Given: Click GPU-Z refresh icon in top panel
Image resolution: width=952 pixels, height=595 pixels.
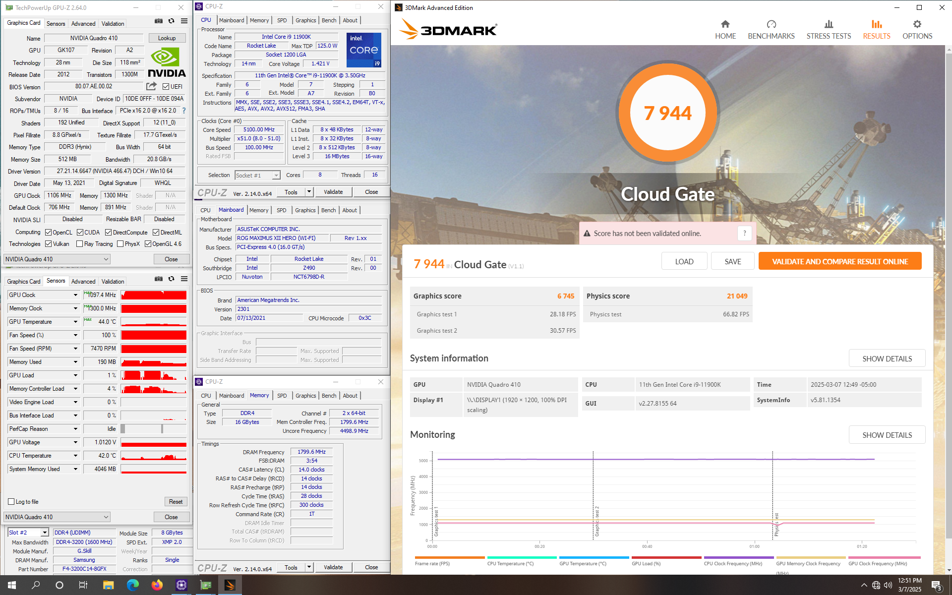Looking at the screenshot, I should click(x=171, y=21).
